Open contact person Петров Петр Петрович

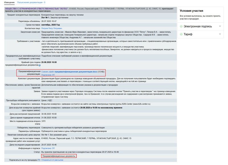(x=52, y=29)
